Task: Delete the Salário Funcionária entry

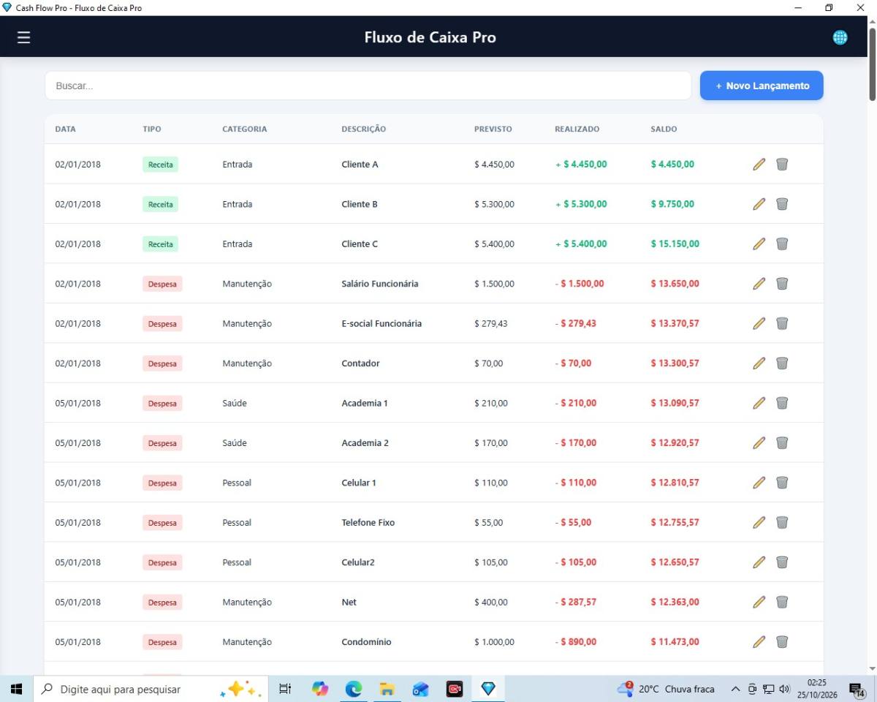Action: click(x=782, y=284)
